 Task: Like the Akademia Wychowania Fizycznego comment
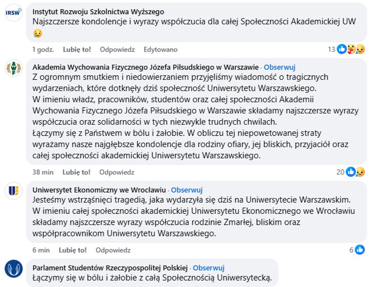click(76, 172)
